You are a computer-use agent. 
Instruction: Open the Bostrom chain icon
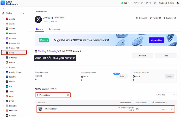pos(7,33)
